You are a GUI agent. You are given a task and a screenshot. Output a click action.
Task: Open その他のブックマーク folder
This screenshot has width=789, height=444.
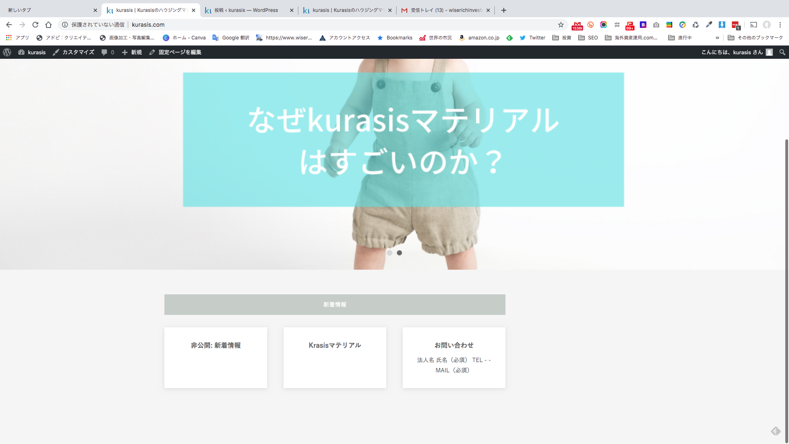click(755, 38)
